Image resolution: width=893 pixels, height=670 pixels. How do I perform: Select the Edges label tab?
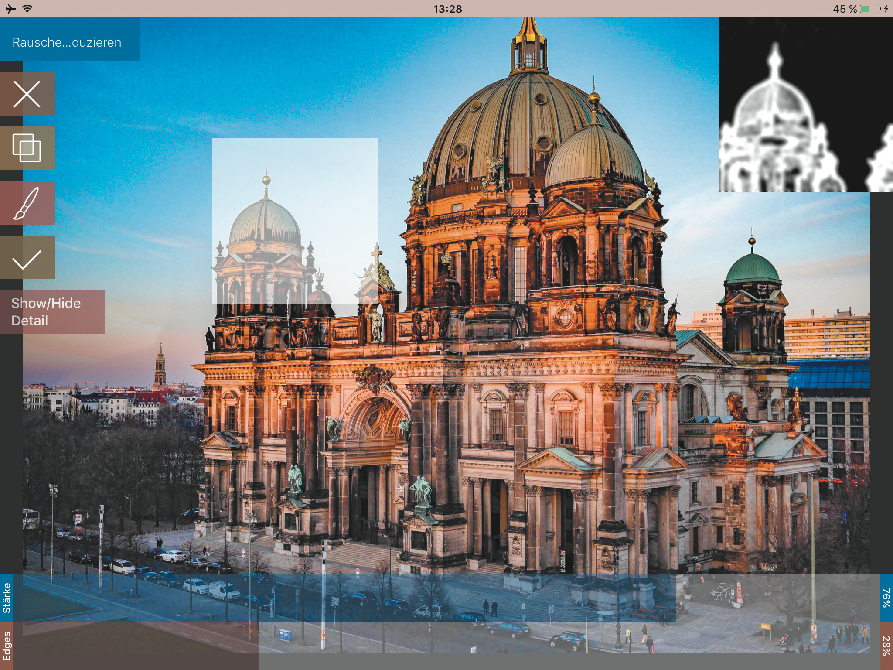(7, 646)
